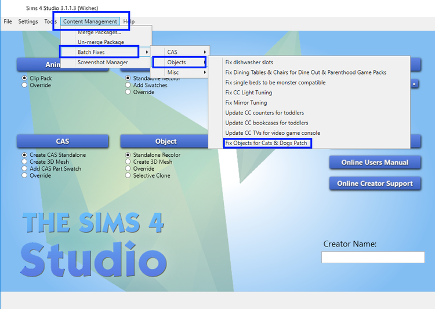
Task: Select Clip Pack radio button
Action: (24, 78)
